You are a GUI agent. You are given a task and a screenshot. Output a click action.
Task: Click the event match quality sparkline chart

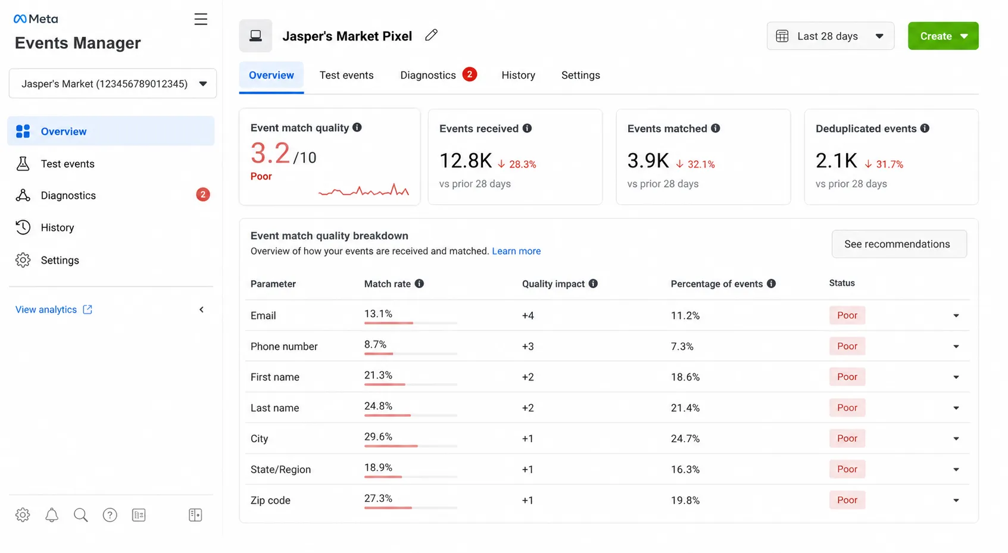(364, 190)
